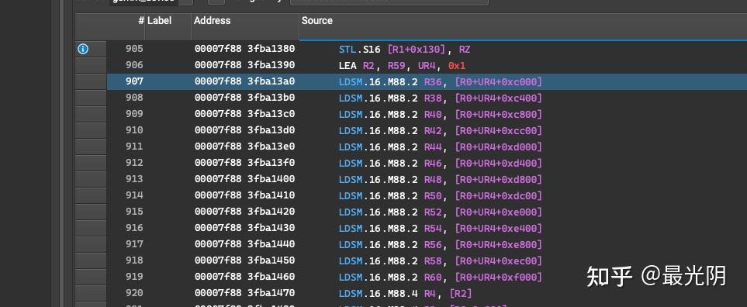Screen dimensions: 747x307
Task: Select row number 913
Action: 134,179
